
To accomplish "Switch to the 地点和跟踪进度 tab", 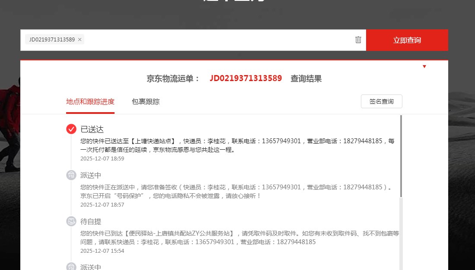I will tap(90, 102).
